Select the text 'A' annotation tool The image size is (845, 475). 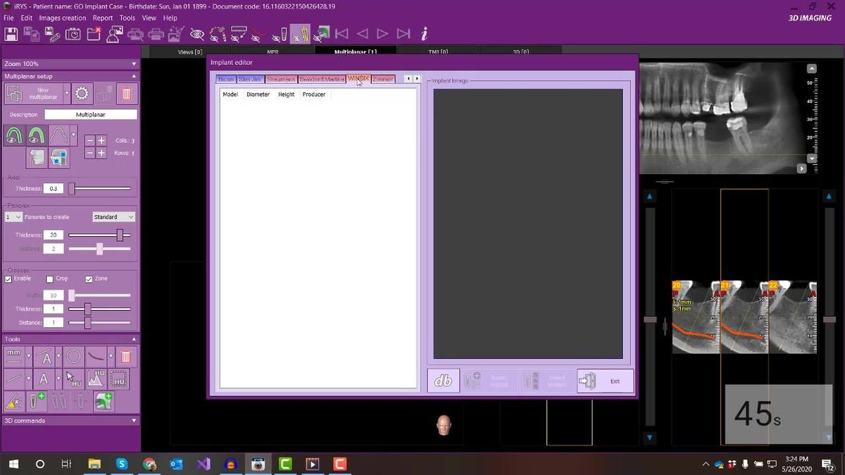[x=44, y=378]
